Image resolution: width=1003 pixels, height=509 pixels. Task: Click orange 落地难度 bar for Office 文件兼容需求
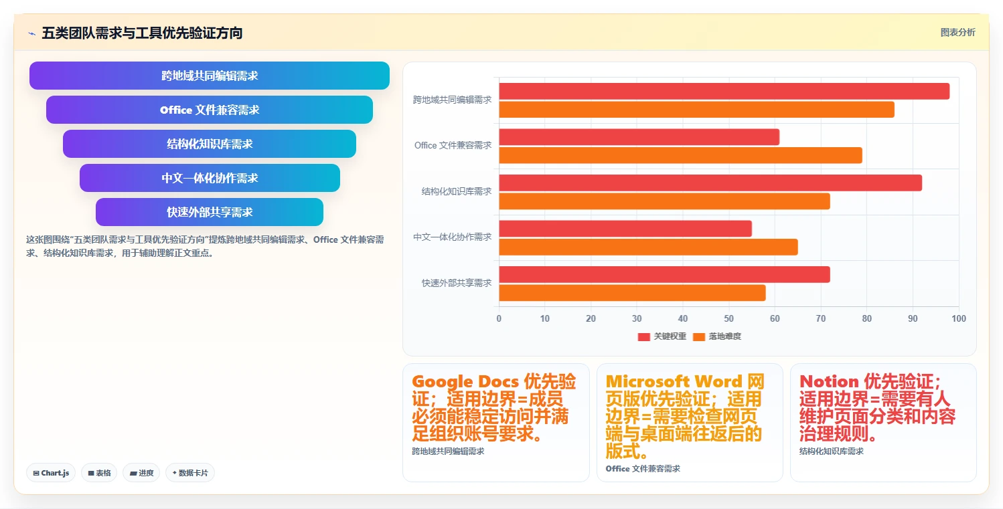681,155
